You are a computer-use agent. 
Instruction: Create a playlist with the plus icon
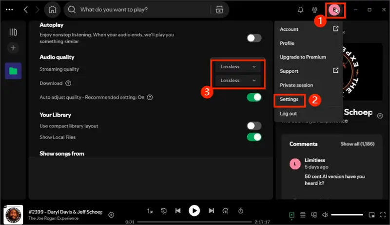[13, 48]
